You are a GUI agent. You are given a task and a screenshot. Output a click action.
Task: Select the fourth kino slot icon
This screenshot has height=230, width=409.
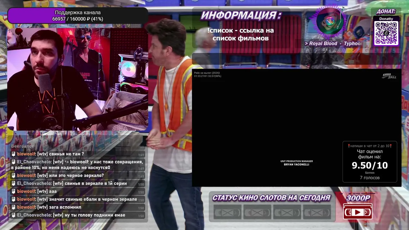click(317, 212)
